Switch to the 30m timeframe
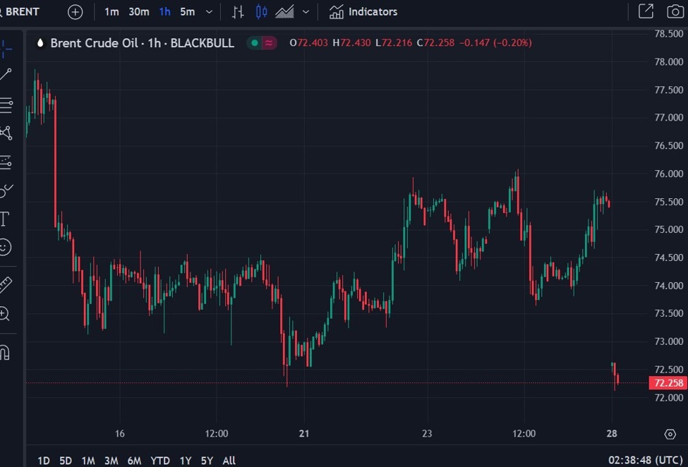 tap(139, 12)
